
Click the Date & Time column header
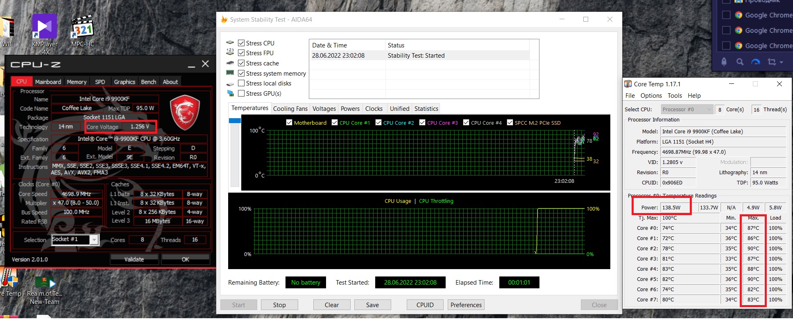(x=347, y=45)
